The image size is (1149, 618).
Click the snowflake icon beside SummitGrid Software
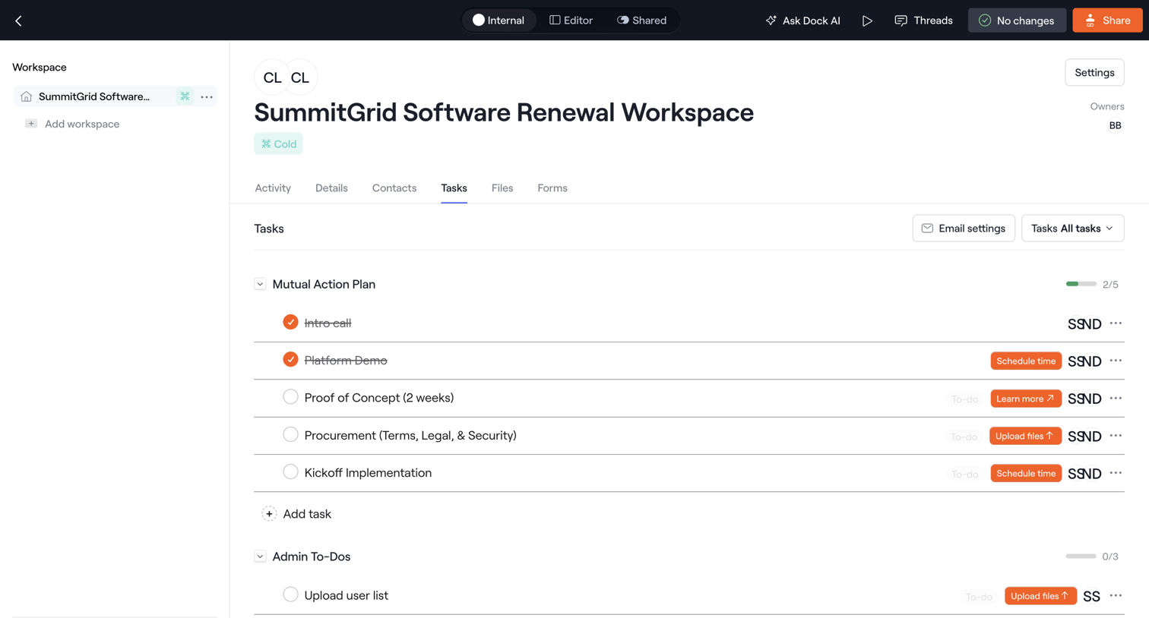click(x=185, y=96)
